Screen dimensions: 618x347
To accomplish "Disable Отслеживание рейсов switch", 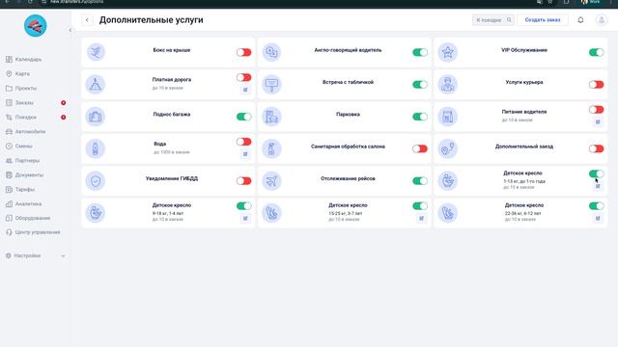I will [420, 181].
